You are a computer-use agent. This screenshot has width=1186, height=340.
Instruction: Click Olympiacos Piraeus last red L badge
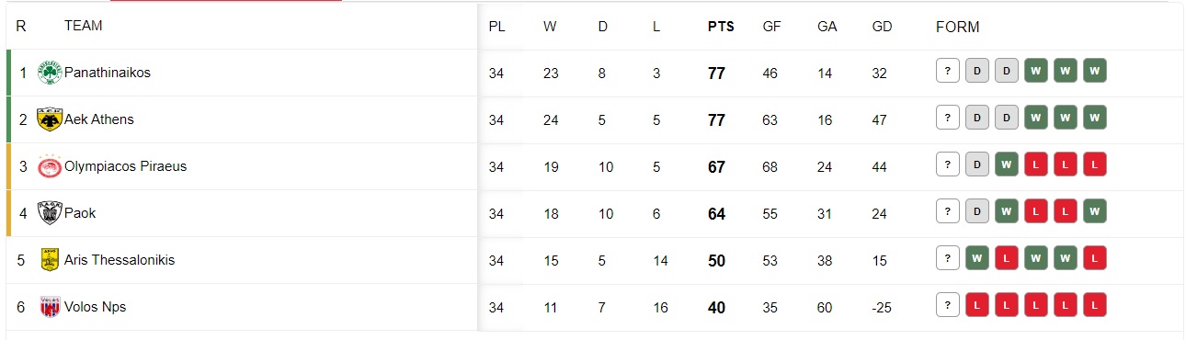1095,164
